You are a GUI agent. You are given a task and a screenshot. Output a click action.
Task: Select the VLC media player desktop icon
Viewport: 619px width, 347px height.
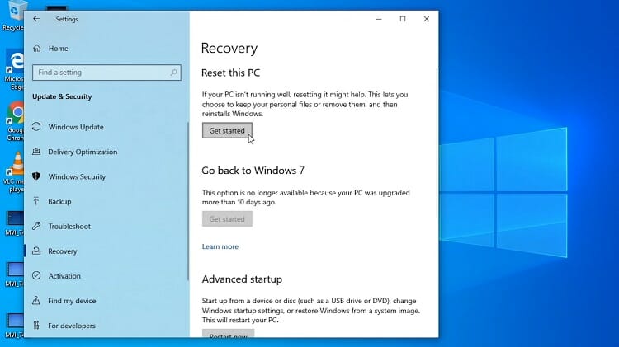point(14,173)
